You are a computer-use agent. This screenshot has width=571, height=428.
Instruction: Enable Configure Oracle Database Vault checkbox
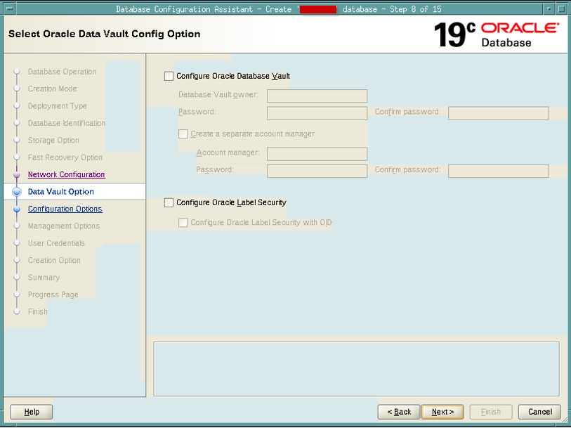[169, 76]
